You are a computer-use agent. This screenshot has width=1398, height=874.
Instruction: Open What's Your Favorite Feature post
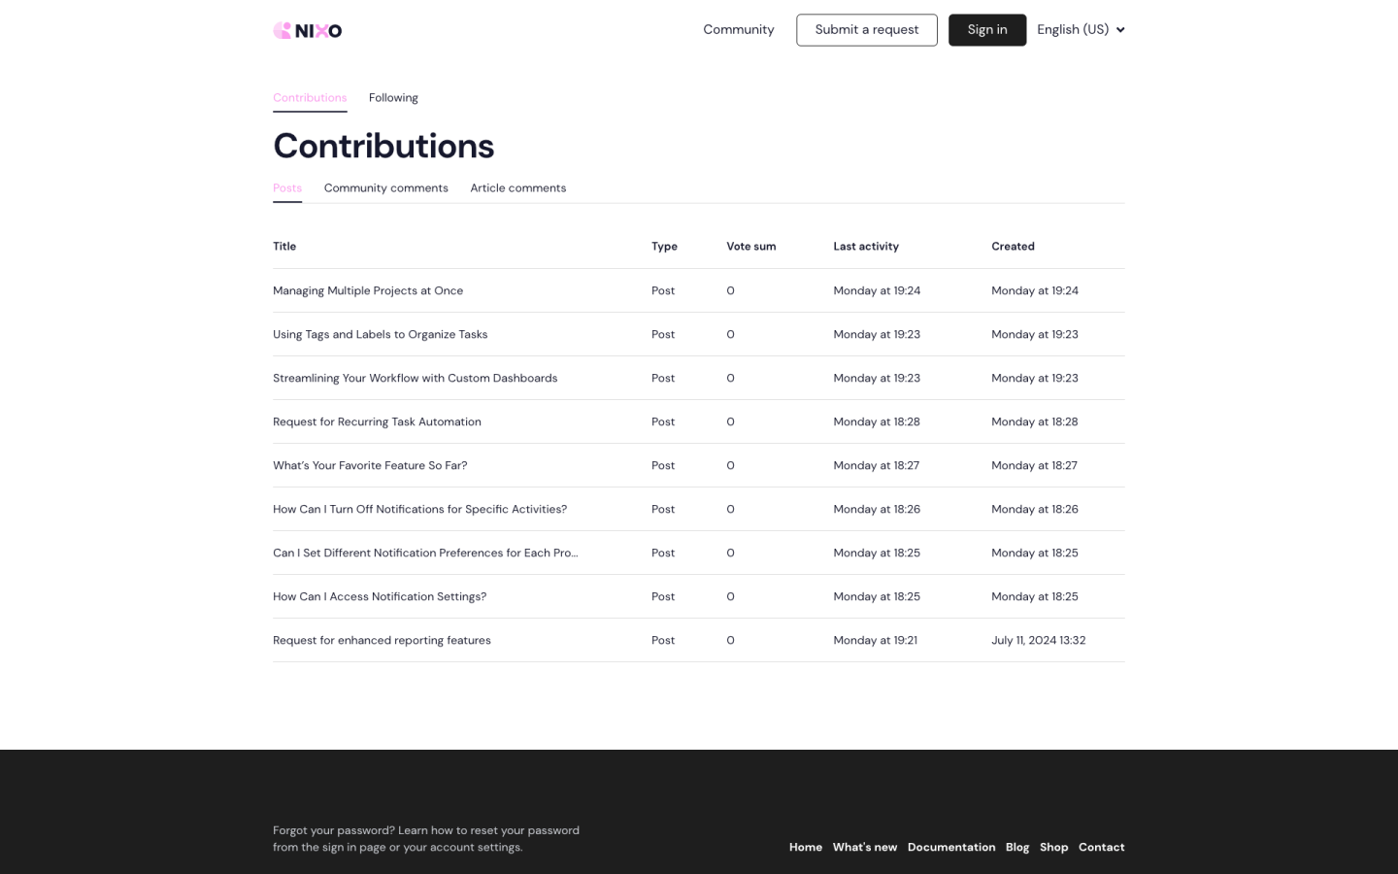pos(370,465)
